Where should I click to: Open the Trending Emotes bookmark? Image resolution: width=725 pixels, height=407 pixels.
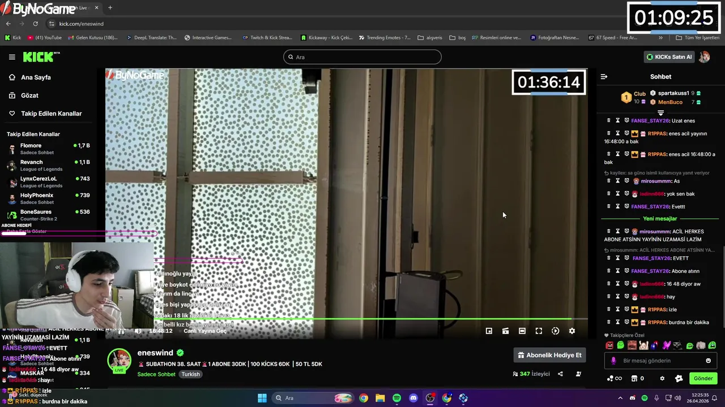(x=385, y=38)
